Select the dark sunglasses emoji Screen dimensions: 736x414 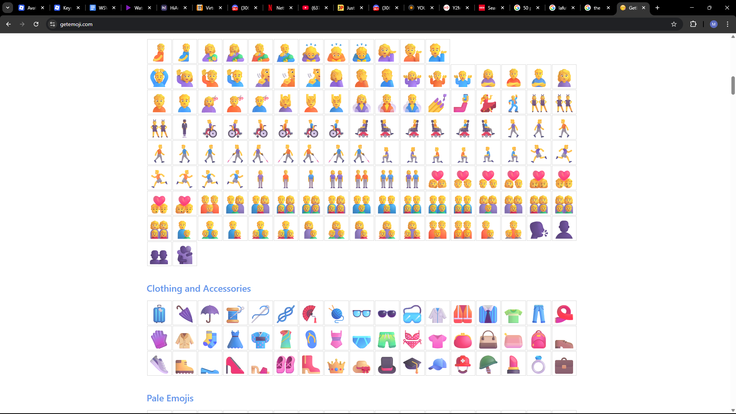pyautogui.click(x=387, y=313)
